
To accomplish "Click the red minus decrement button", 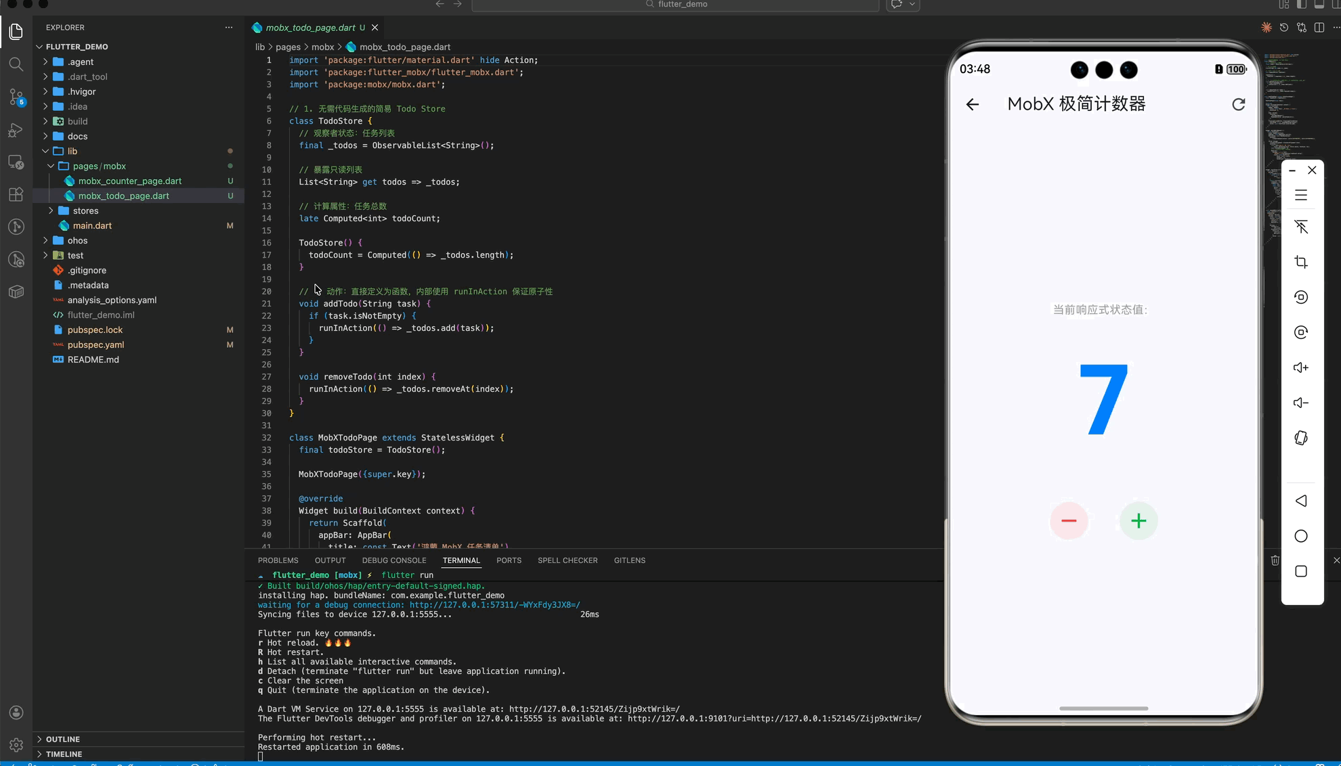I will point(1069,521).
